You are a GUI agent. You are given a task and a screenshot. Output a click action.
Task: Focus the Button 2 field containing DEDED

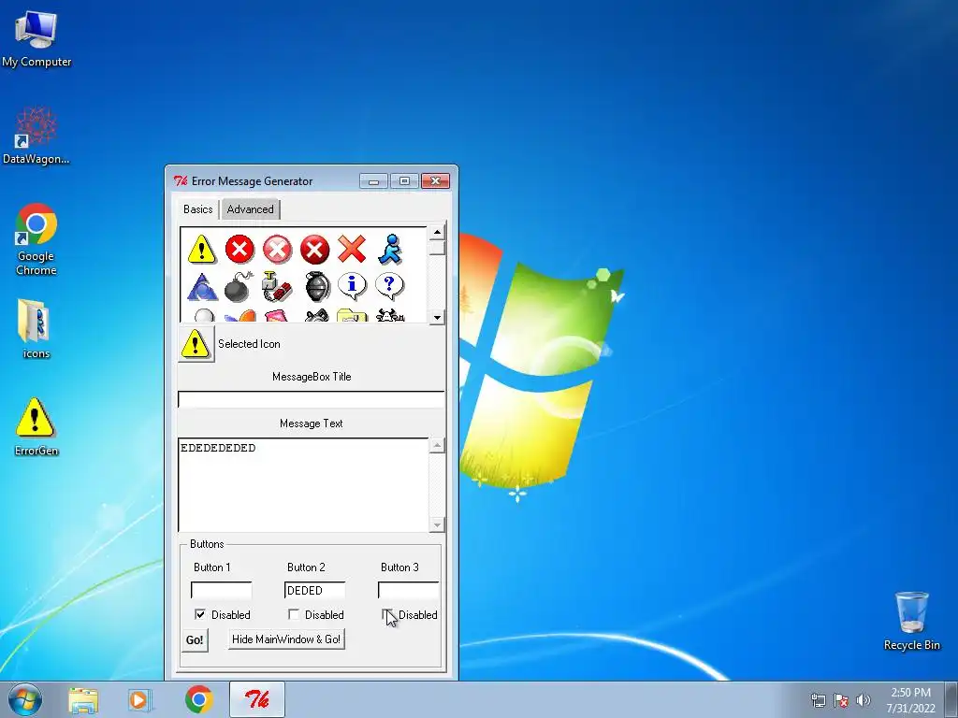(314, 590)
